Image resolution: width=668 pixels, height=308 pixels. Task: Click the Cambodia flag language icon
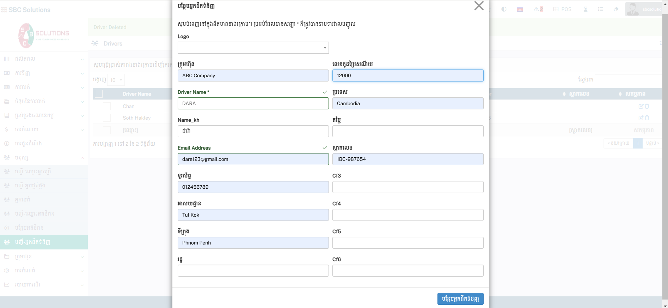[x=520, y=9]
